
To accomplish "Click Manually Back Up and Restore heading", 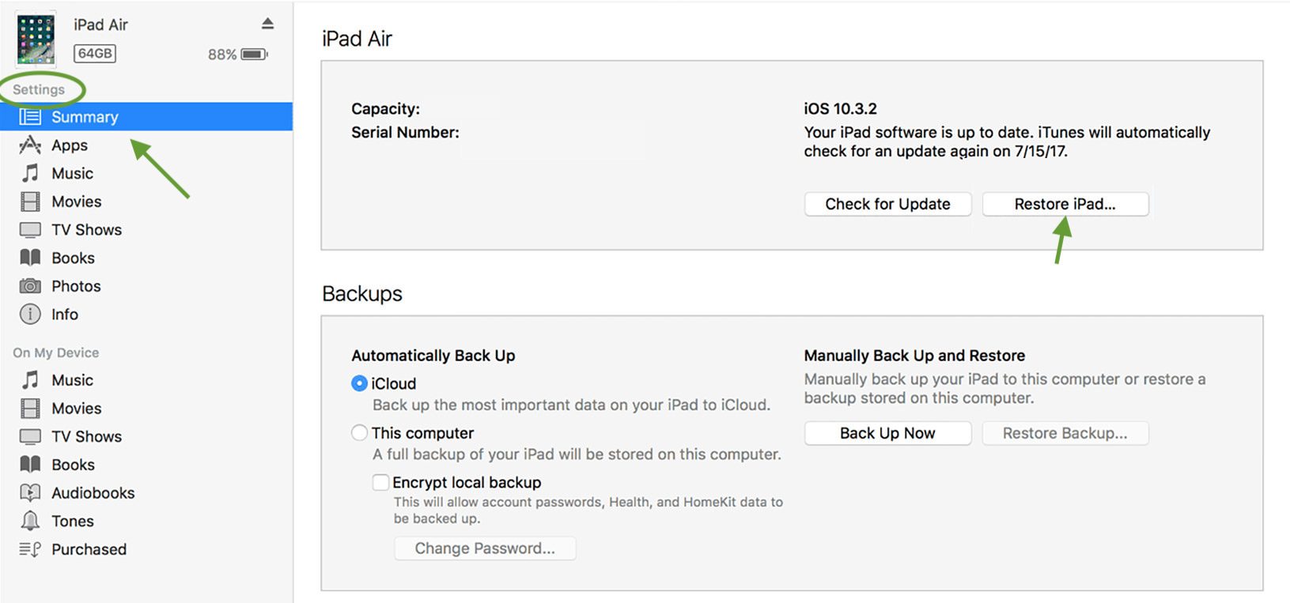I will pyautogui.click(x=914, y=356).
